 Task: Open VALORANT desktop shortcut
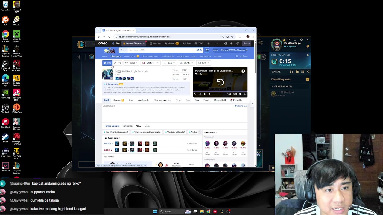point(5,167)
